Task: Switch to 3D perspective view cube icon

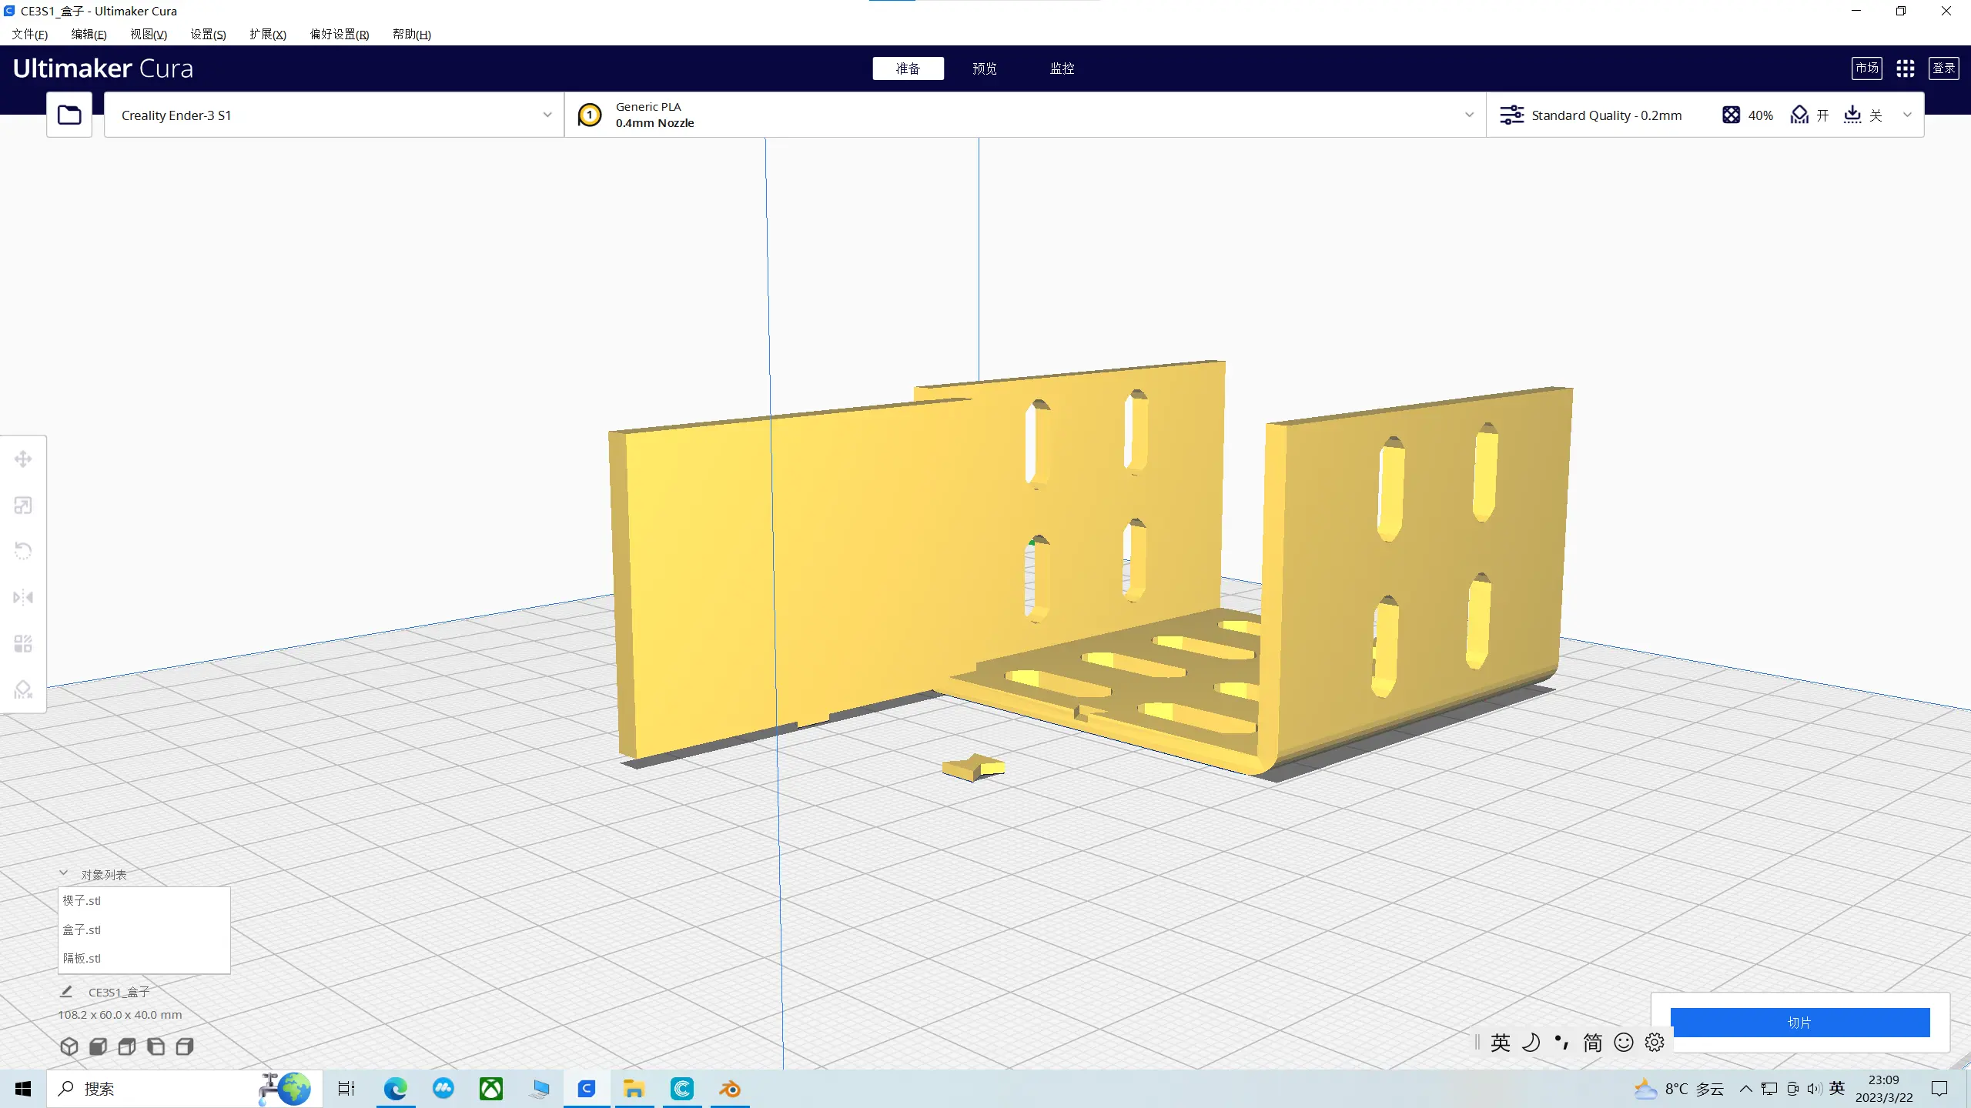Action: point(69,1046)
